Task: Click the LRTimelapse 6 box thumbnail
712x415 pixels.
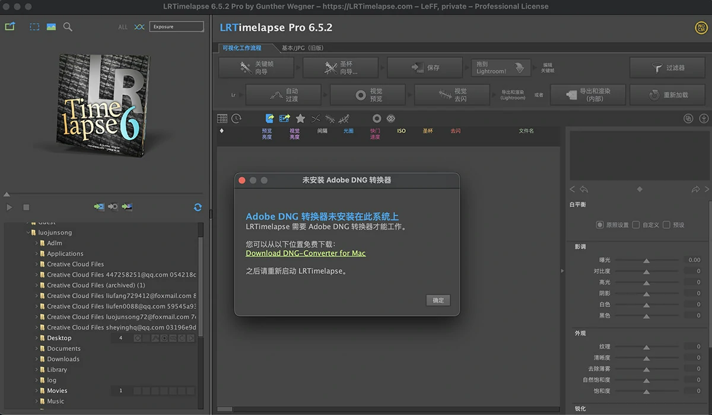Action: click(102, 106)
